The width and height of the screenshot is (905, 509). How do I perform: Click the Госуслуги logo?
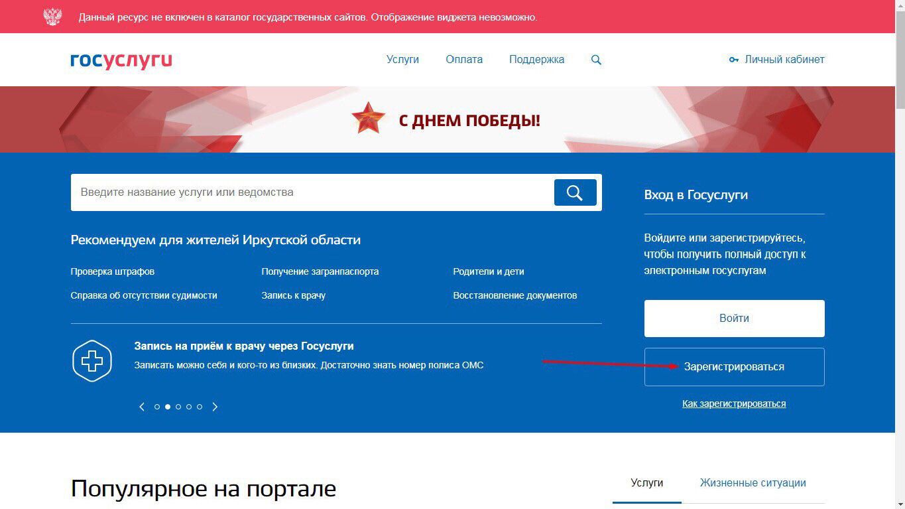coord(120,60)
